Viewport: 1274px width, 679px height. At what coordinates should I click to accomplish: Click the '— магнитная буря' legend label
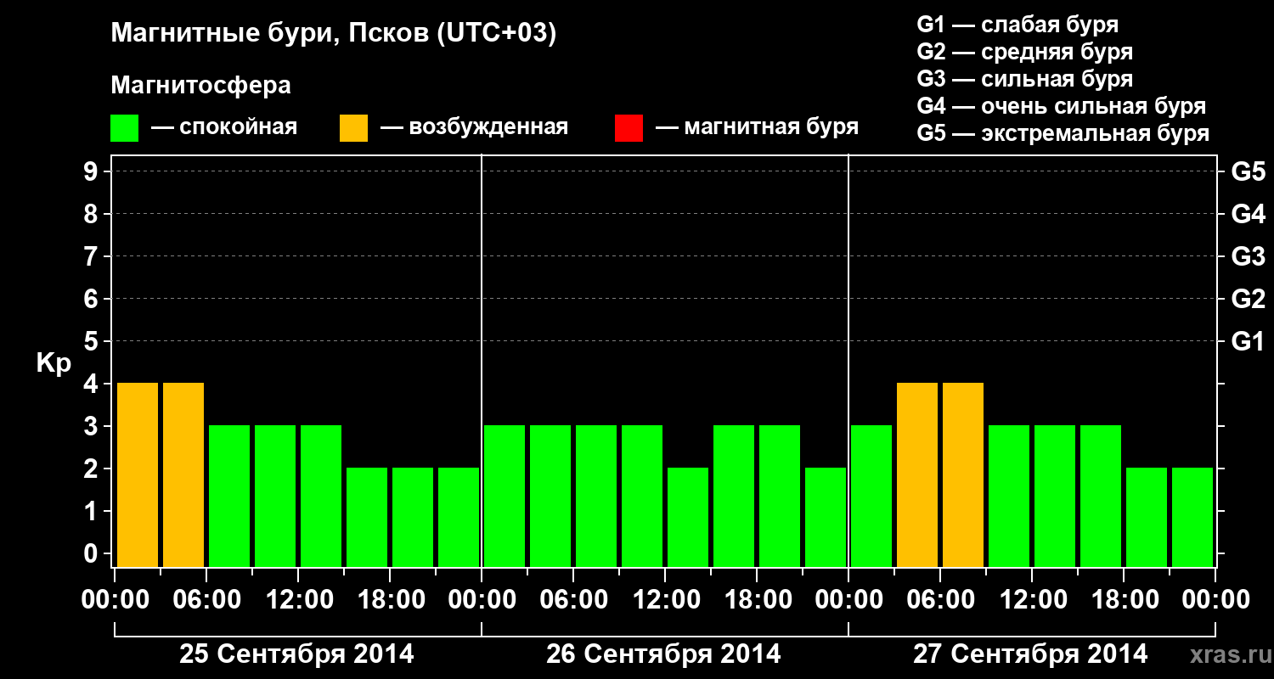pyautogui.click(x=758, y=127)
